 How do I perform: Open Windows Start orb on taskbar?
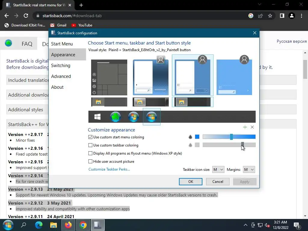tap(8, 225)
